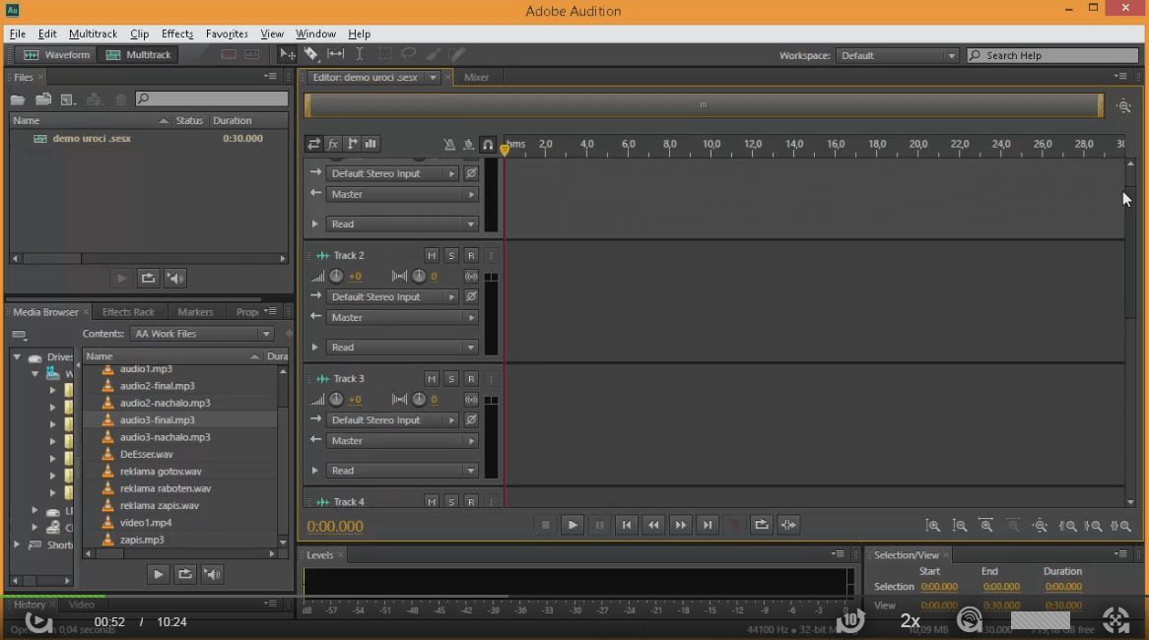
Task: Click the Stop transport button
Action: [545, 525]
